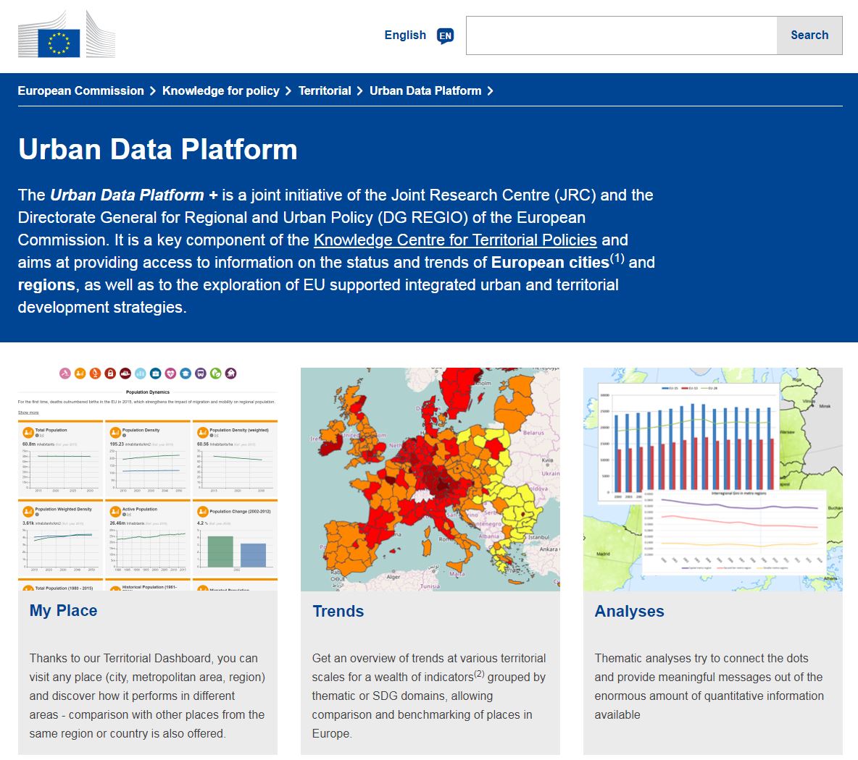Open Knowledge for policy breadcrumb
This screenshot has width=858, height=760.
click(220, 90)
